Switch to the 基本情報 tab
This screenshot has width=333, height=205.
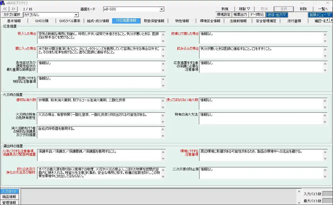[14, 21]
